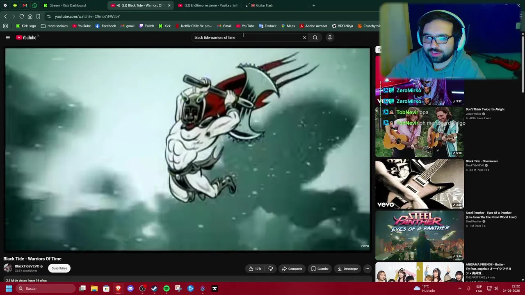This screenshot has height=295, width=525.
Task: Open Discord from the taskbar
Action: 130,288
